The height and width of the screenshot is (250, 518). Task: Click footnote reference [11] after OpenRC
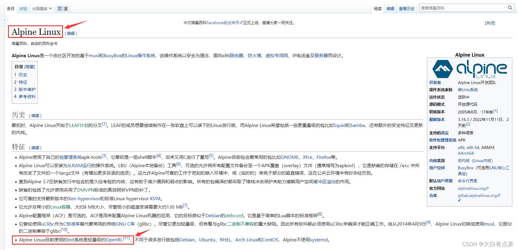click(x=127, y=238)
